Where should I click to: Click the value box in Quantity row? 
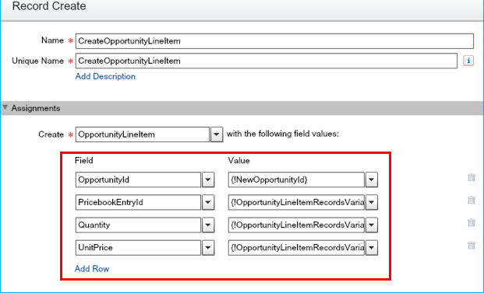296,225
